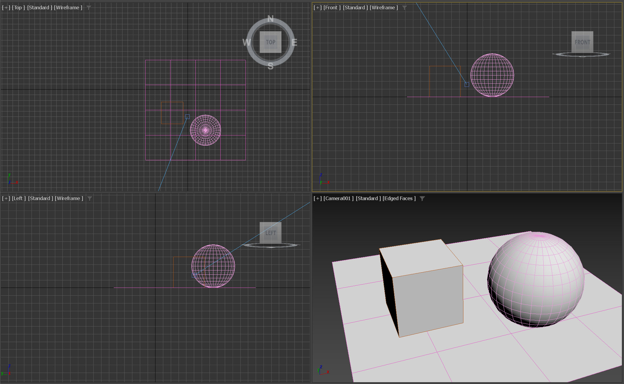Click the N compass letter on ViewCube ring
The width and height of the screenshot is (624, 384).
pyautogui.click(x=270, y=19)
